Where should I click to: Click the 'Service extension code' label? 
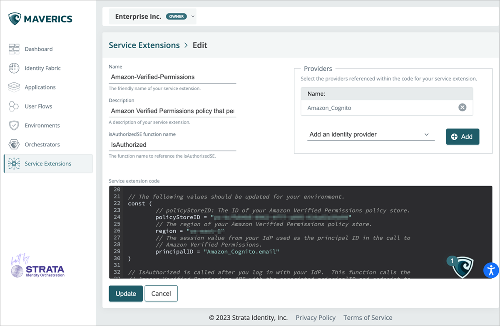pos(134,181)
